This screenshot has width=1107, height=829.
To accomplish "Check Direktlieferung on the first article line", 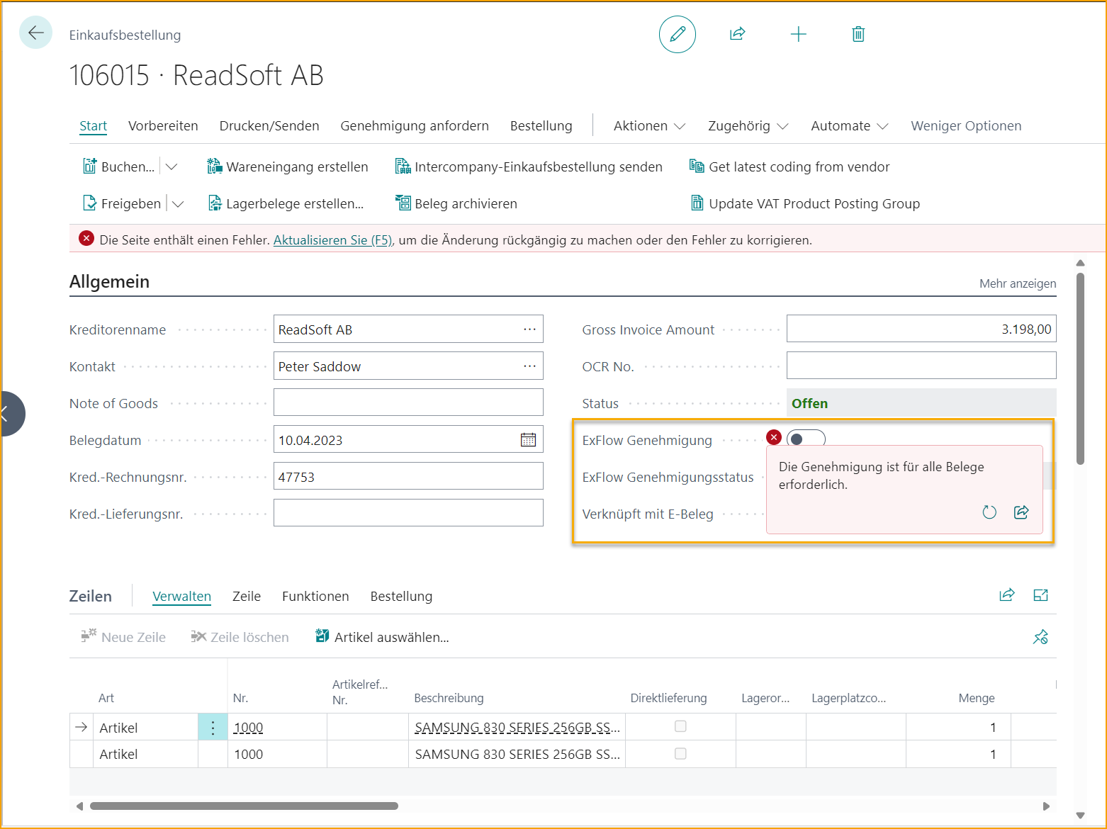I will pos(680,726).
